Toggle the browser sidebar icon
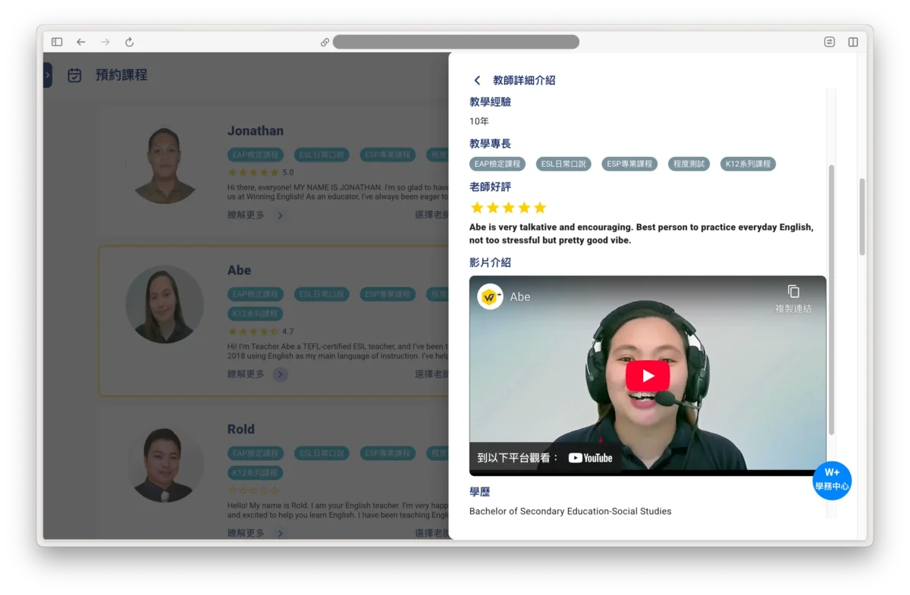This screenshot has height=595, width=910. pos(57,42)
